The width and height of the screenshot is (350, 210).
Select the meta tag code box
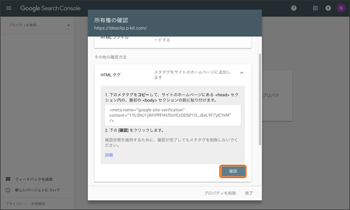(x=173, y=115)
